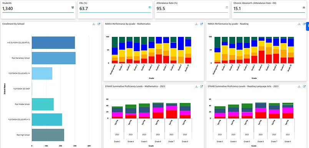Select the A B Duncan Collegiate EL bar
Screen dimensions: 309x148
click(53, 43)
